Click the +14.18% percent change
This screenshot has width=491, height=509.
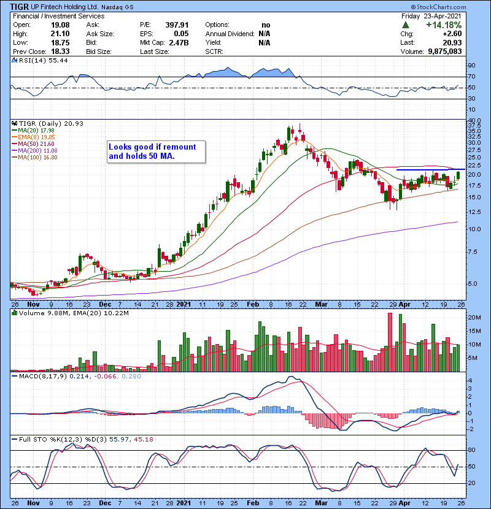(x=444, y=25)
